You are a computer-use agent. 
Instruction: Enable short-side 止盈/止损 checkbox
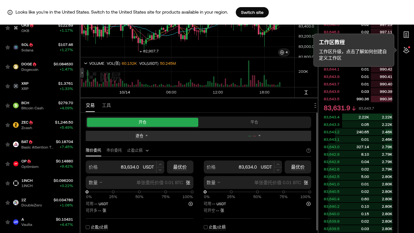click(x=206, y=227)
